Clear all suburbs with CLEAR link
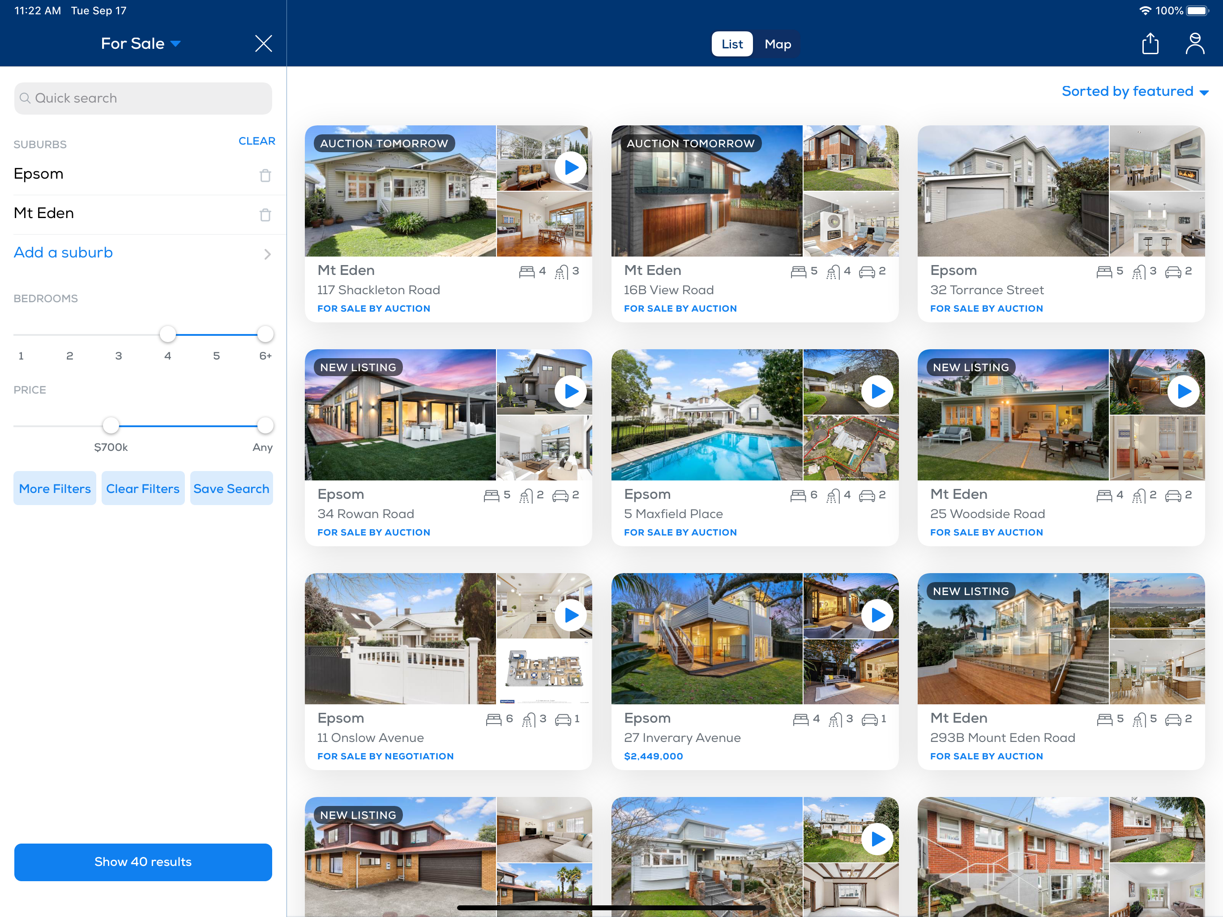 click(x=257, y=141)
